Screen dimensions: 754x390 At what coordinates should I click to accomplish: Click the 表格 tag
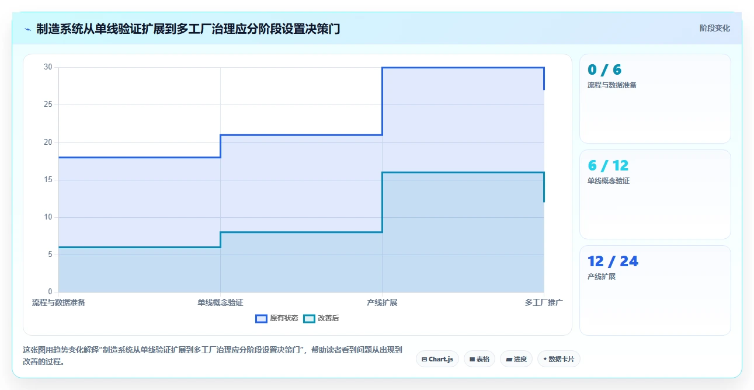pos(479,359)
